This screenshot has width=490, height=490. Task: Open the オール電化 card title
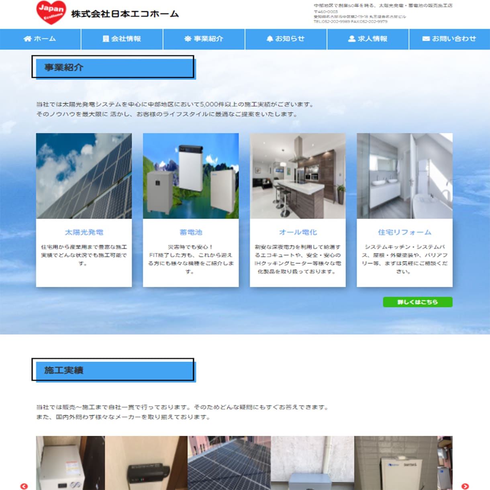coord(298,232)
